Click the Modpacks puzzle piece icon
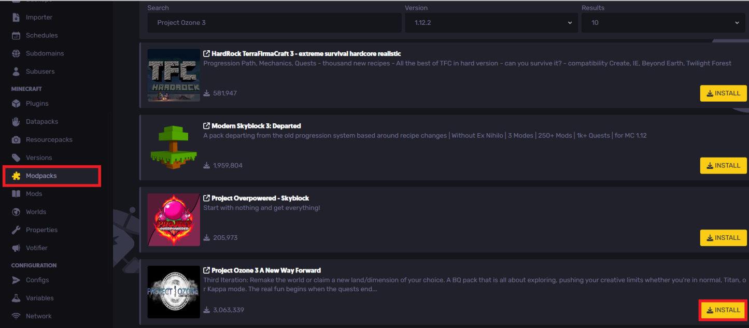 (16, 176)
